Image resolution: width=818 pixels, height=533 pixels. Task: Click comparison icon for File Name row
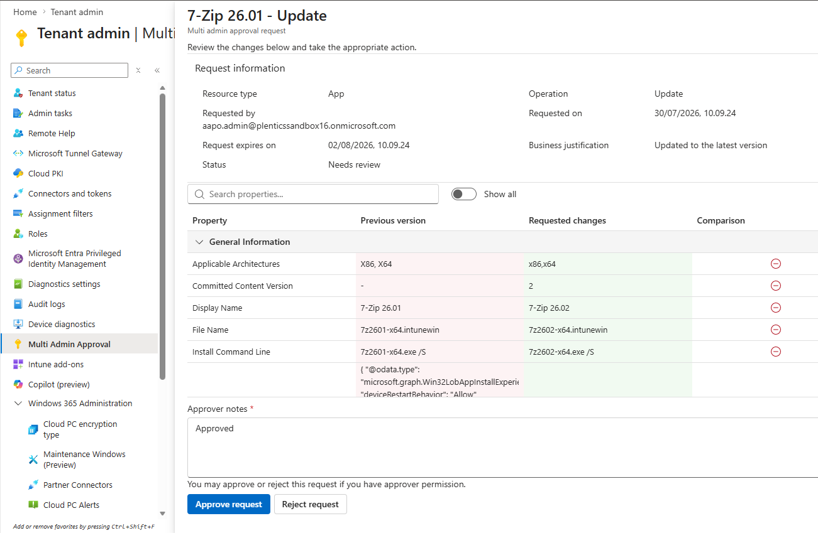point(776,330)
